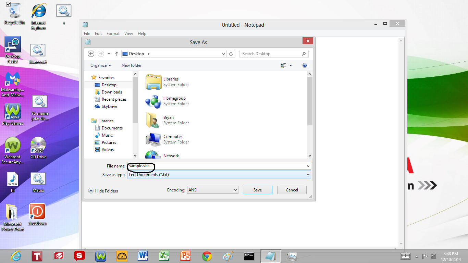Open the Notepad Format menu
Image resolution: width=468 pixels, height=263 pixels.
113,34
